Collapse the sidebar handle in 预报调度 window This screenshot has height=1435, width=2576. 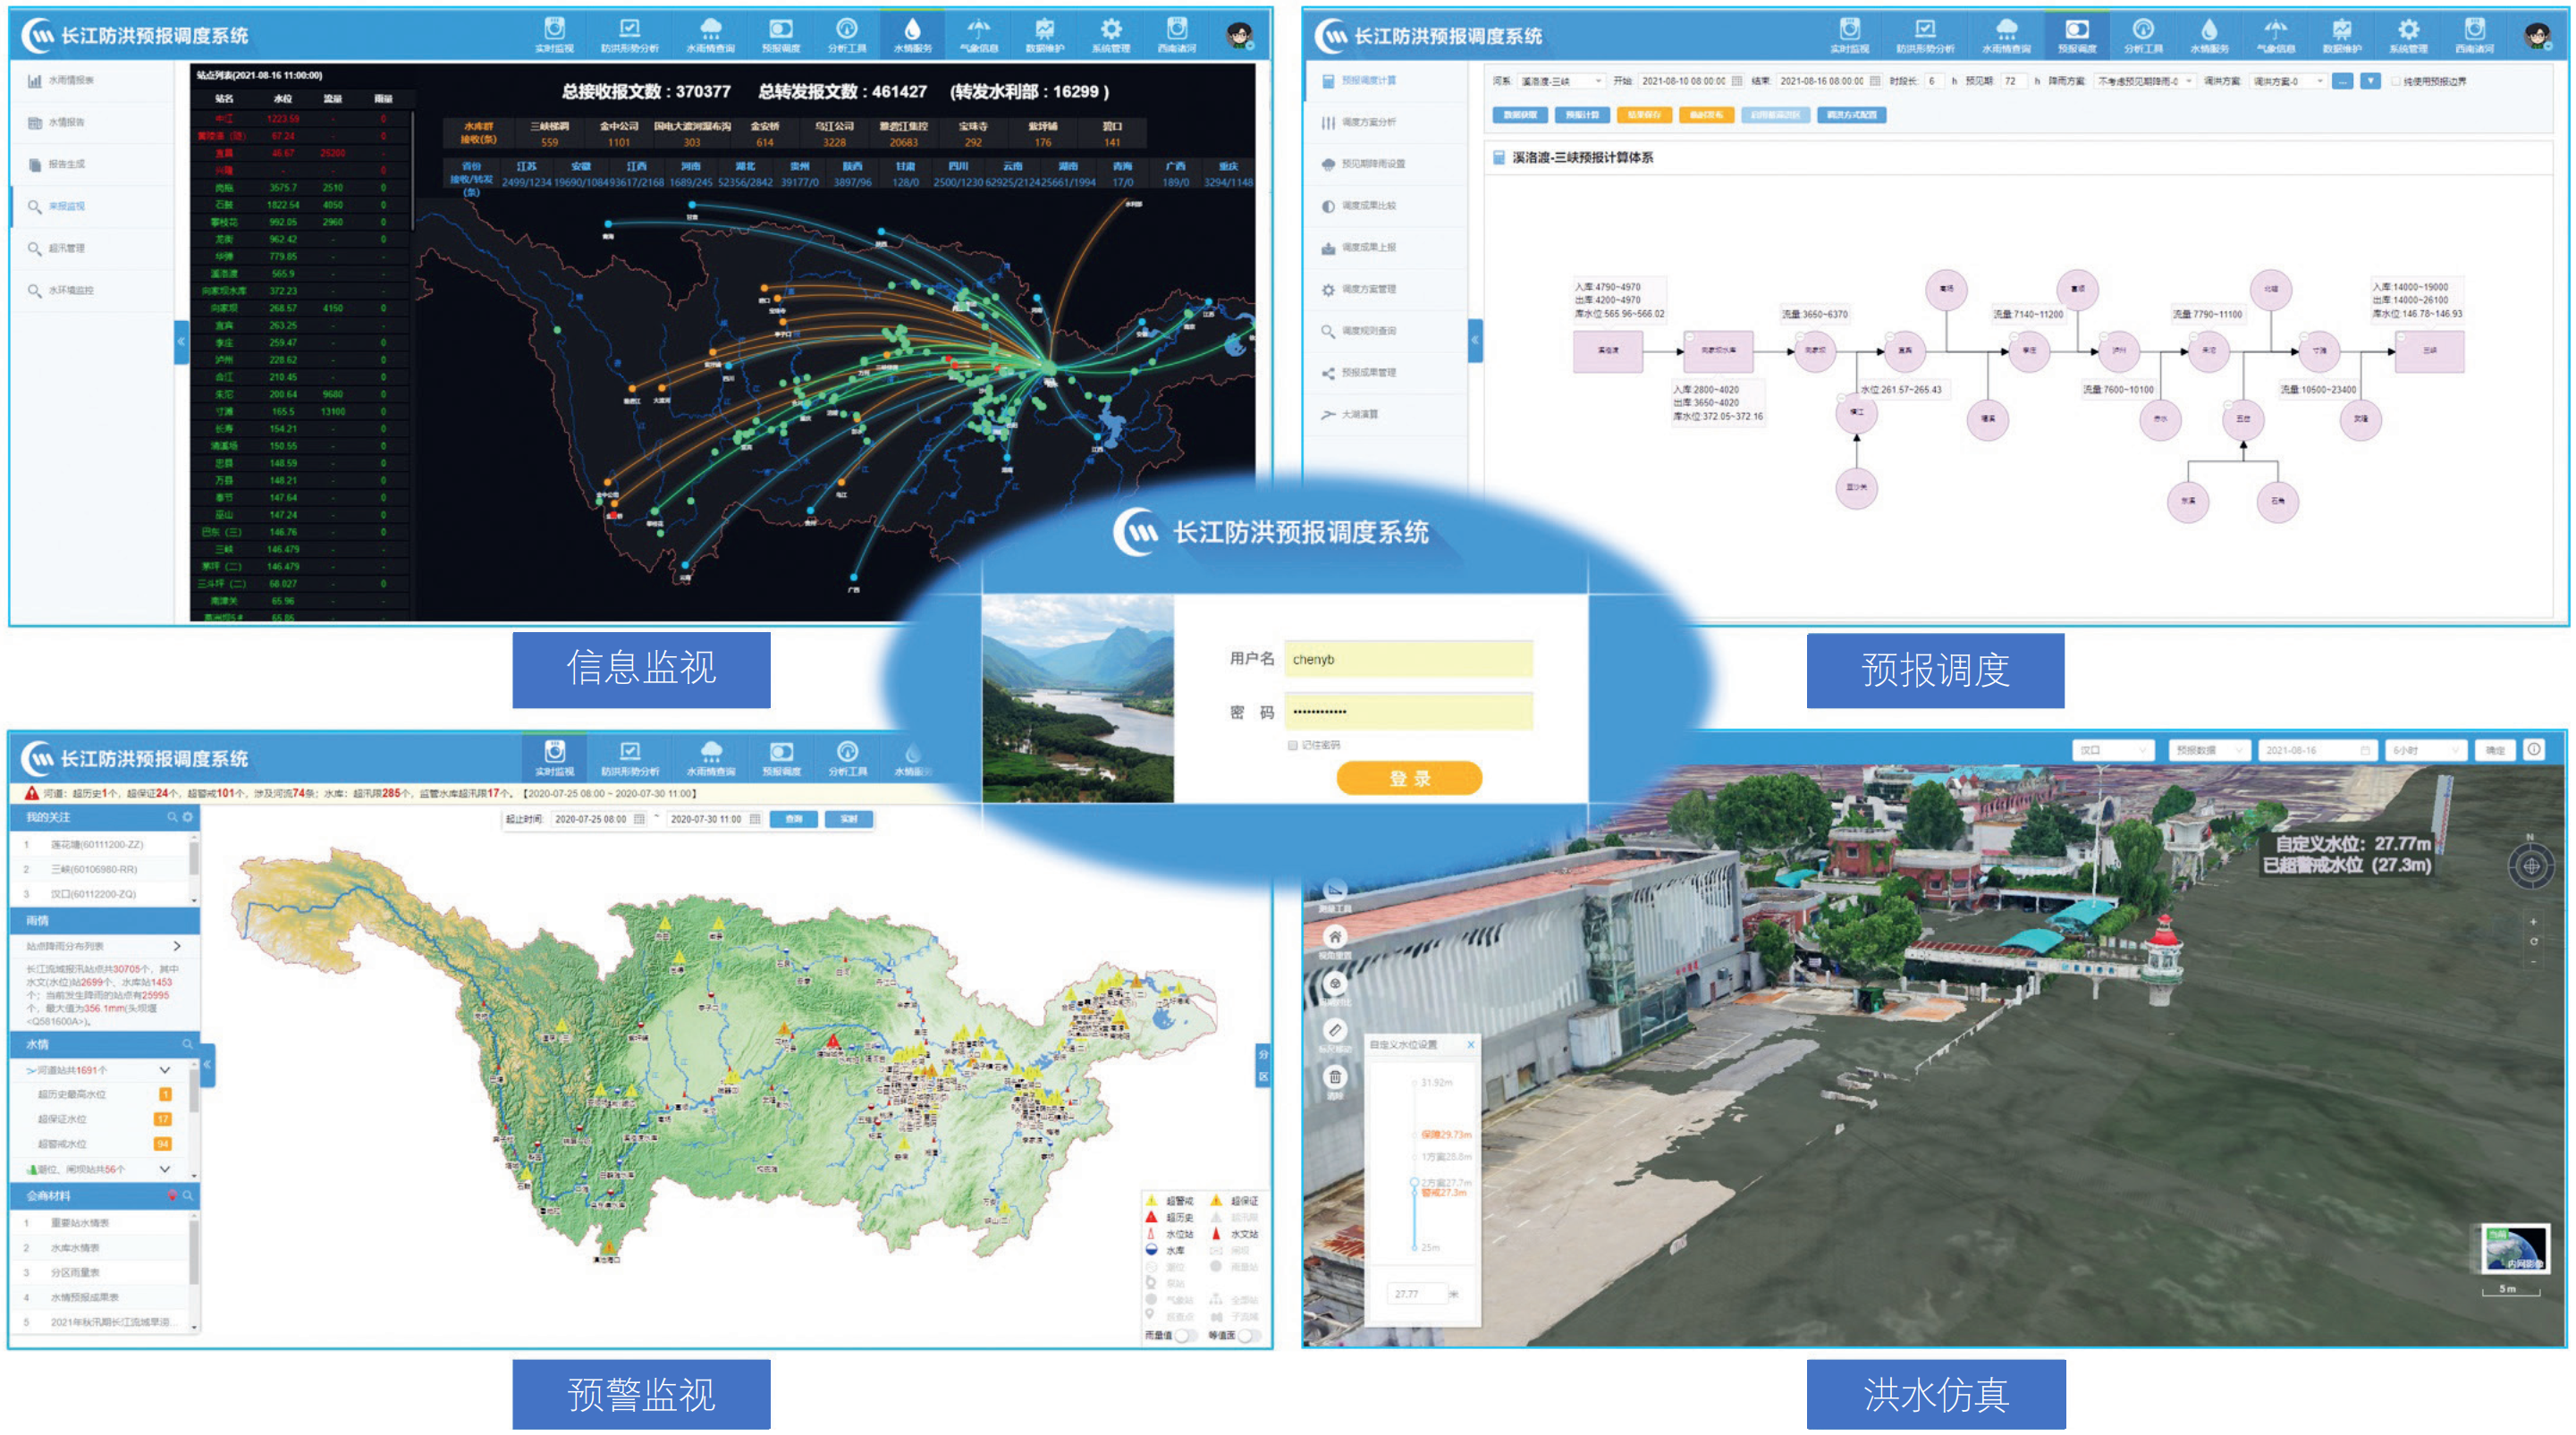(1474, 341)
